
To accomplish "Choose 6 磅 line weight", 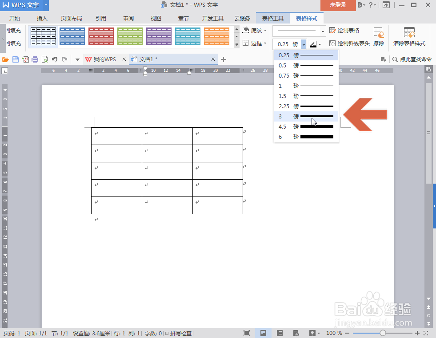I will [306, 137].
